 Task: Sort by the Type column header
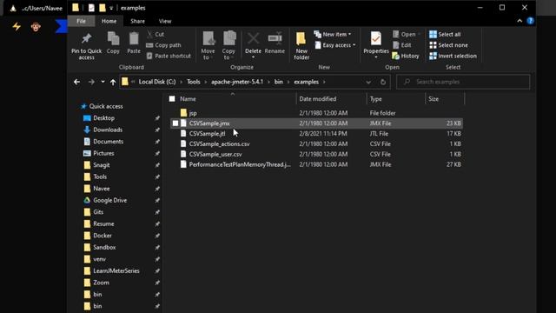376,99
